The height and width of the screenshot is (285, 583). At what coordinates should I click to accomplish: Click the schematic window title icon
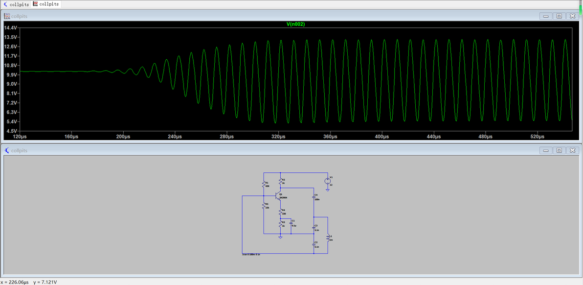[x=7, y=150]
